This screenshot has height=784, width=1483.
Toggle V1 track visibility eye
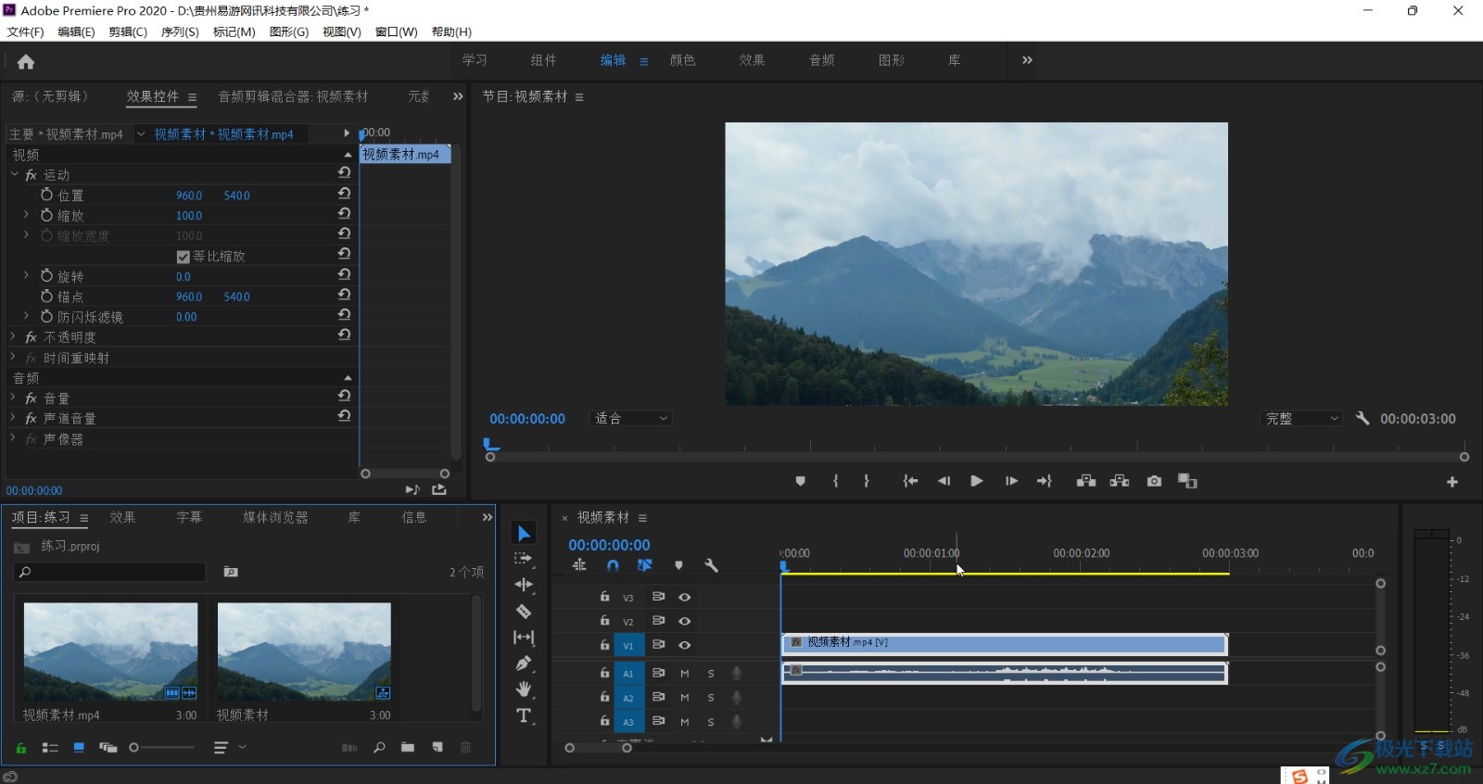(684, 645)
